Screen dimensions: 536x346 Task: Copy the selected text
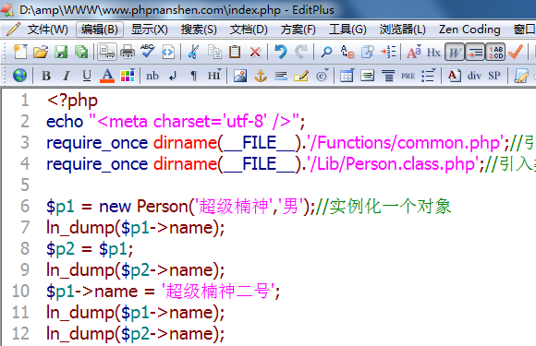pos(214,52)
